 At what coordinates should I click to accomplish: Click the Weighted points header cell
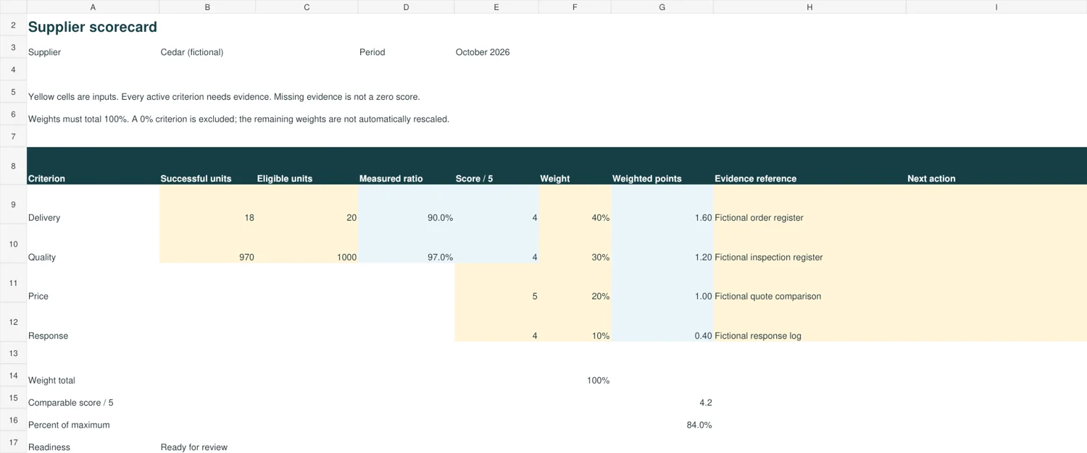662,166
